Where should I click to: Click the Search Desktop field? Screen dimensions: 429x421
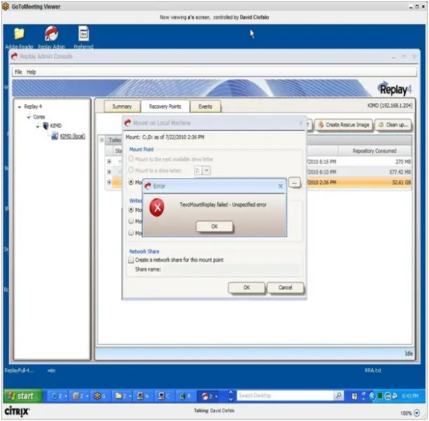tap(285, 396)
